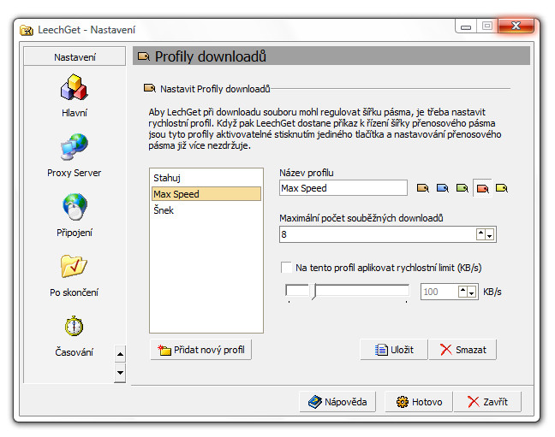Click the speed limit slider handle

coord(313,292)
